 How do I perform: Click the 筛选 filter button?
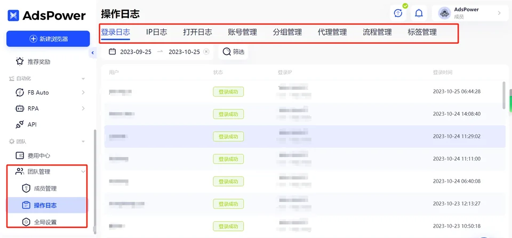click(x=233, y=52)
